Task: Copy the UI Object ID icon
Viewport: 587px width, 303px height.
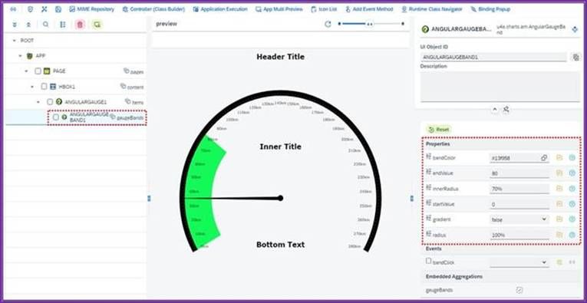Action: pyautogui.click(x=575, y=58)
